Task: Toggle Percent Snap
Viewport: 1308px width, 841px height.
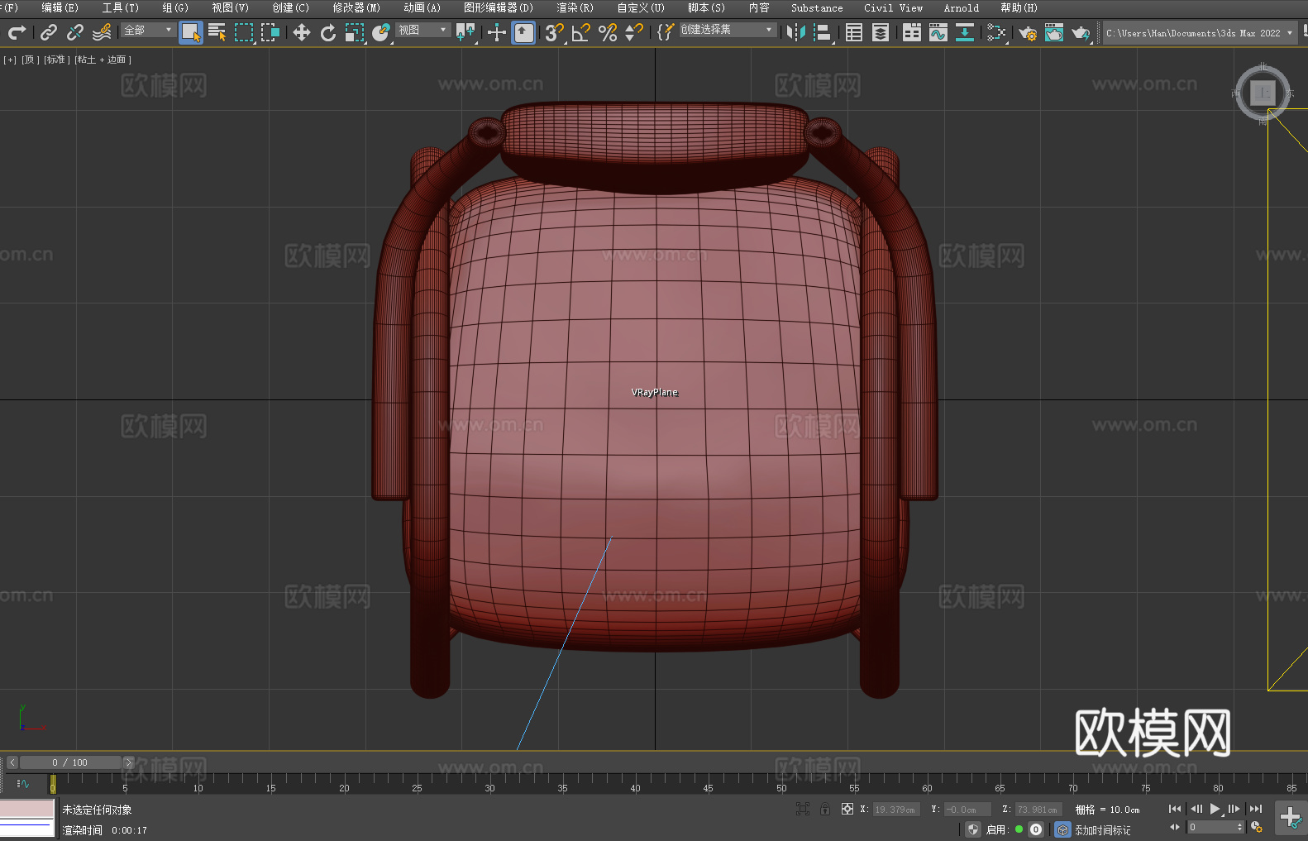Action: tap(608, 32)
